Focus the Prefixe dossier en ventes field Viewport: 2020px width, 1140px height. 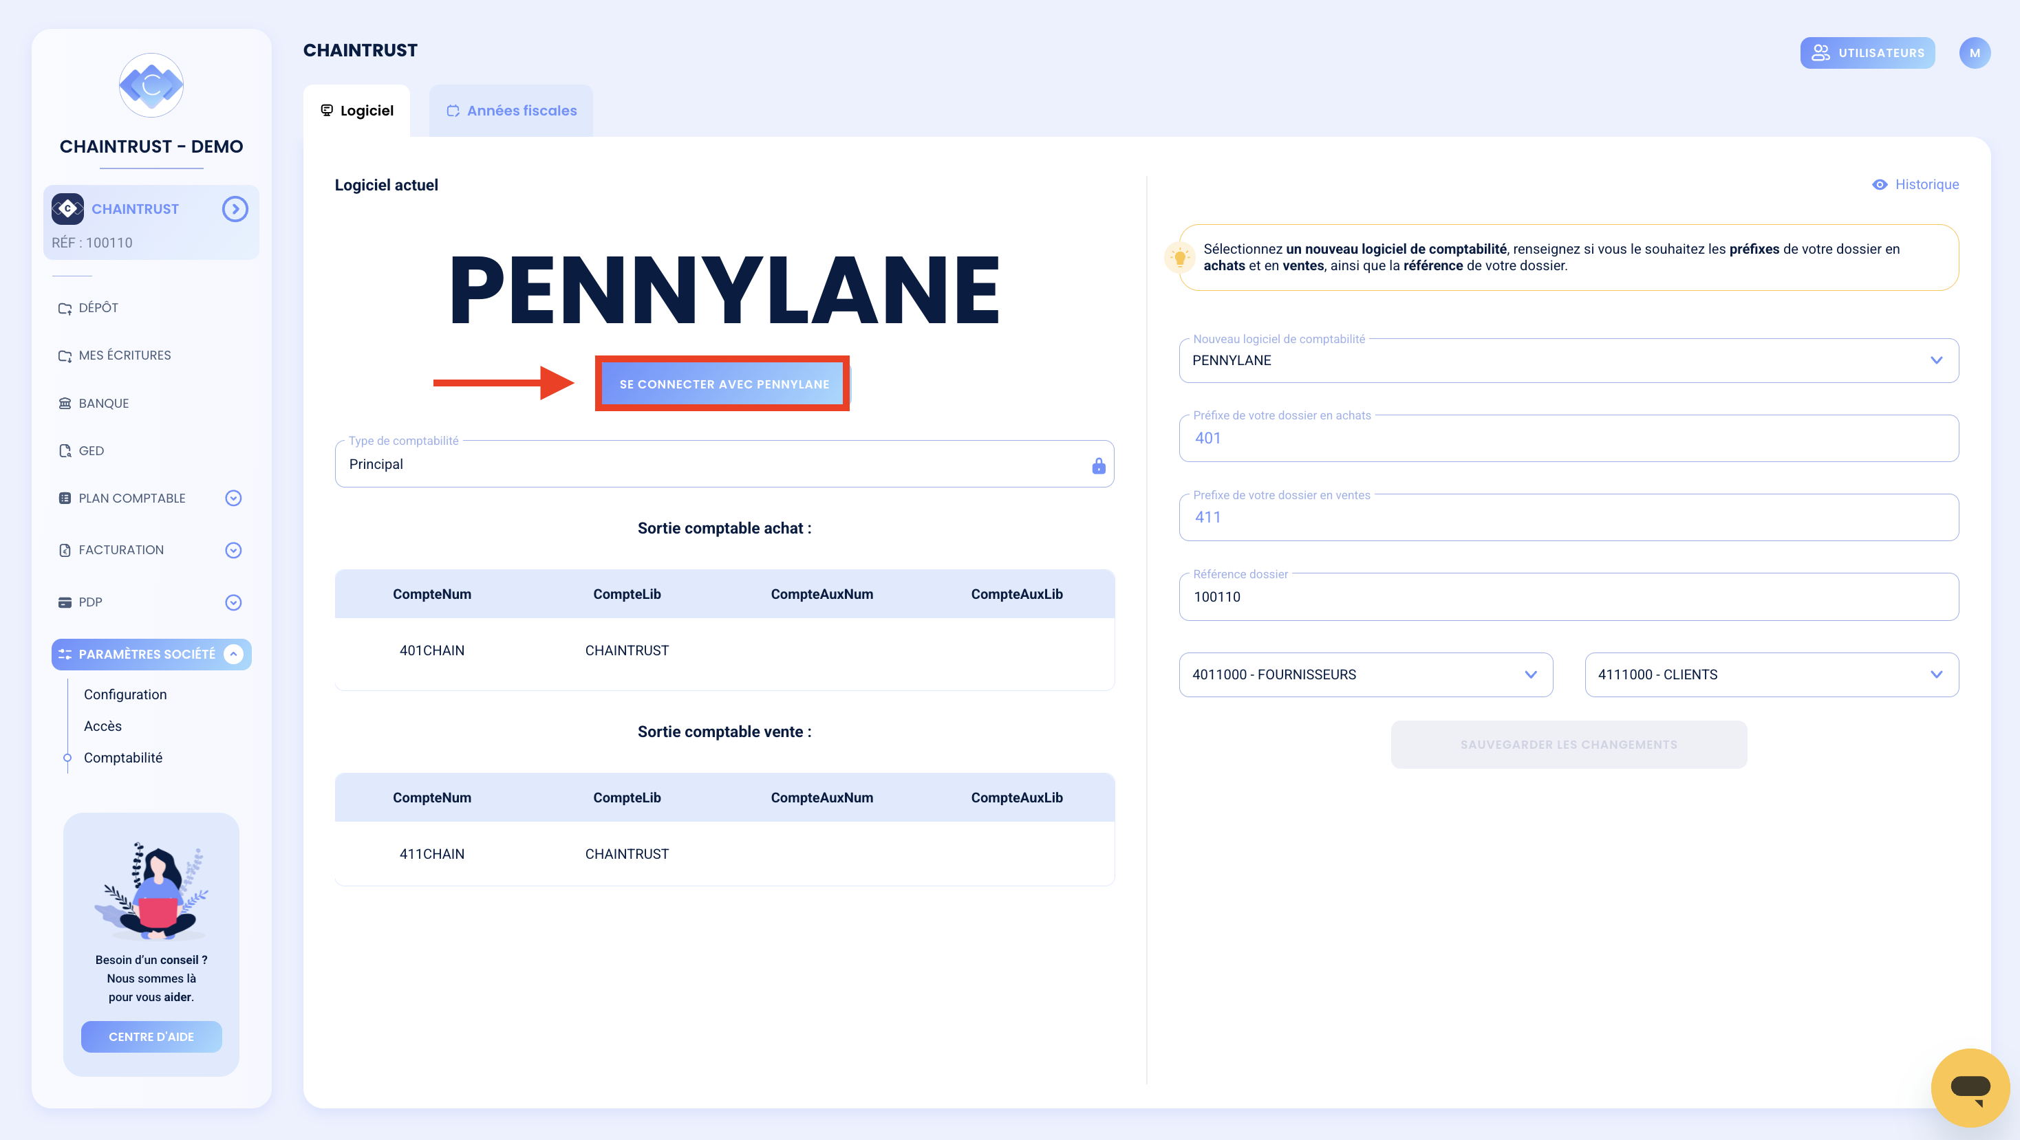1569,517
